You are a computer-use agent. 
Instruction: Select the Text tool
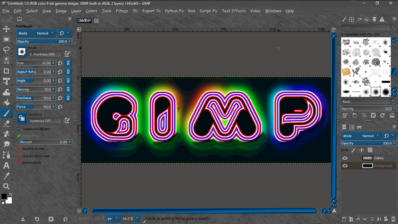coord(6,165)
